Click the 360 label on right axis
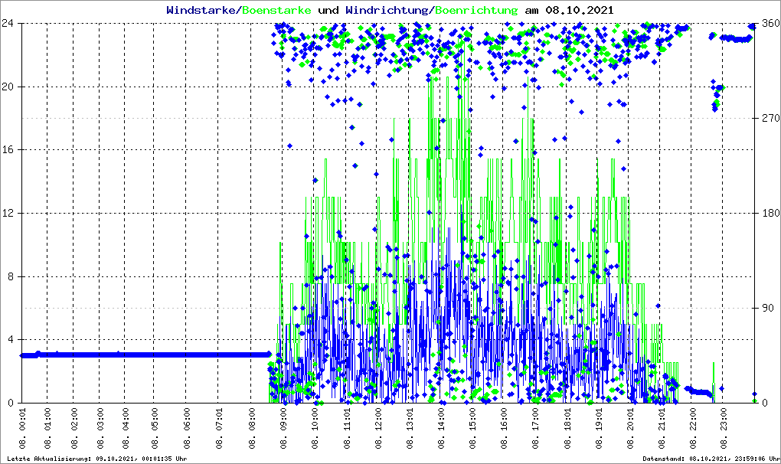 point(768,24)
